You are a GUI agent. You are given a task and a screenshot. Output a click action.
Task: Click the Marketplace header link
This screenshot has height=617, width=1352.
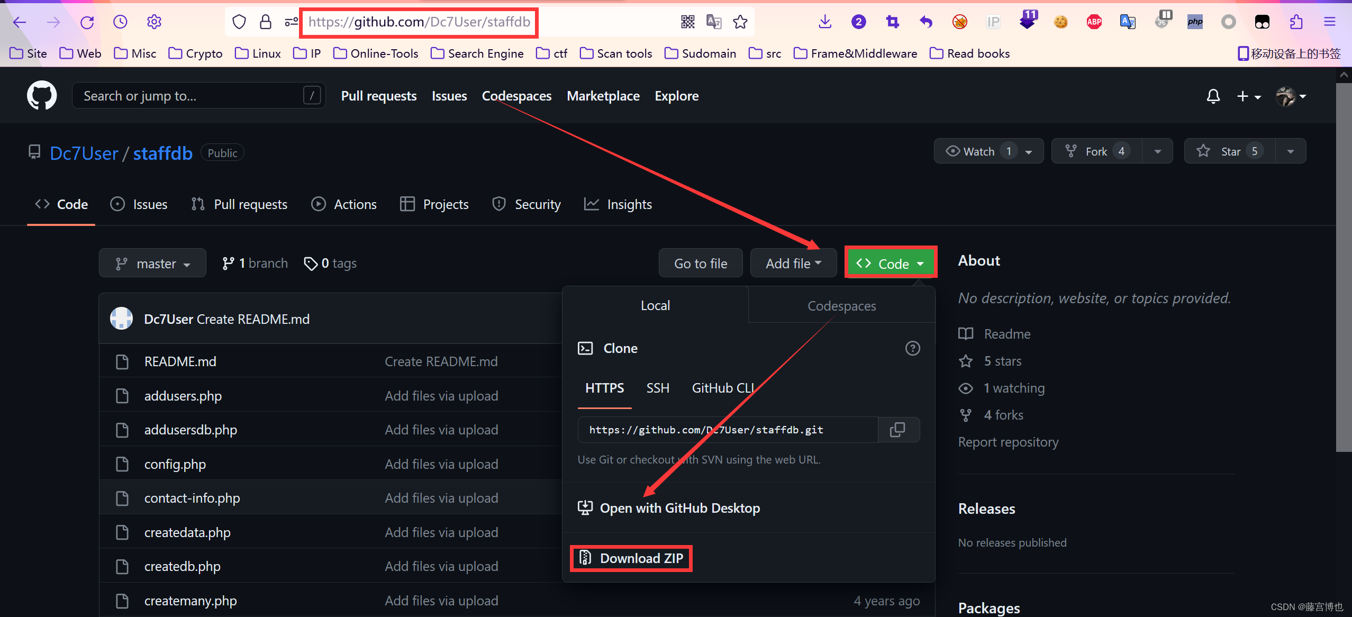pos(603,96)
